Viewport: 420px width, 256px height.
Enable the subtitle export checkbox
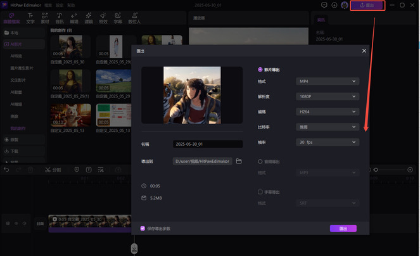[x=260, y=192]
